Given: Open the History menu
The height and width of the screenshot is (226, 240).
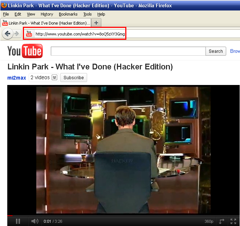Looking at the screenshot, I should (x=47, y=14).
